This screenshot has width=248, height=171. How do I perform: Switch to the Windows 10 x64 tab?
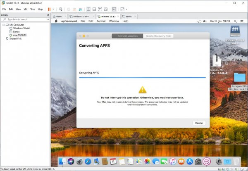click(81, 17)
